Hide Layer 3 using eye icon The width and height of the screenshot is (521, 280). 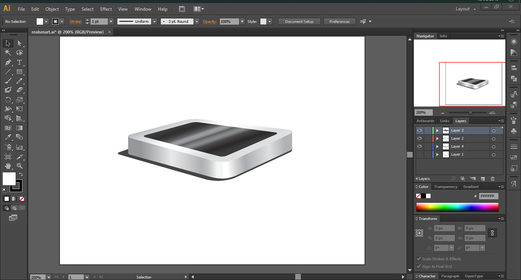(420, 130)
